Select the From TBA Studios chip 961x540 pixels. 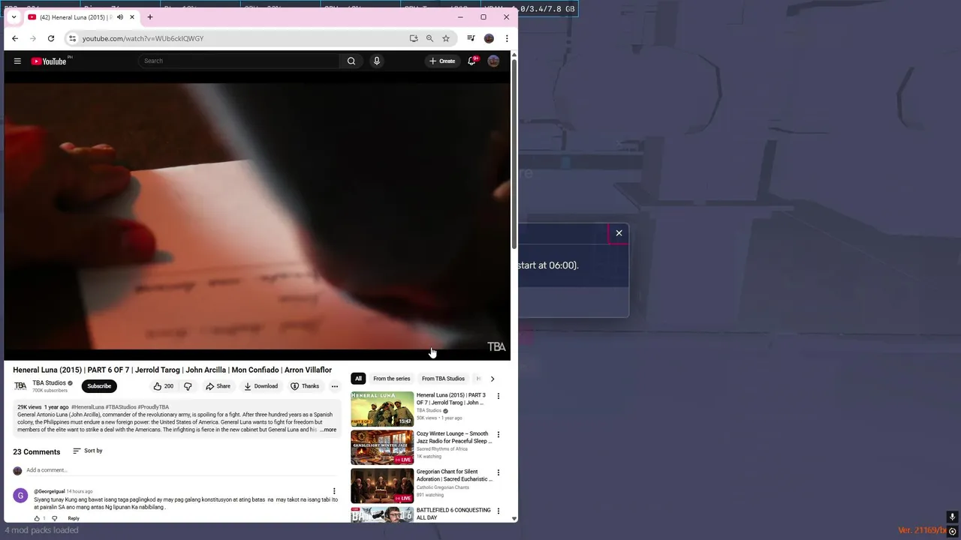[x=443, y=379]
